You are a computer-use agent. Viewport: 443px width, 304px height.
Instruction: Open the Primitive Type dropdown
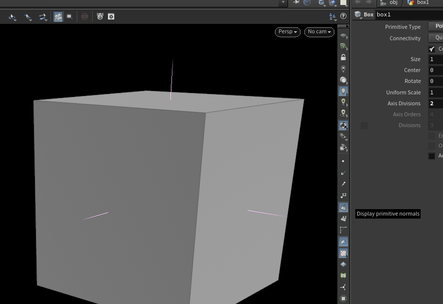436,26
